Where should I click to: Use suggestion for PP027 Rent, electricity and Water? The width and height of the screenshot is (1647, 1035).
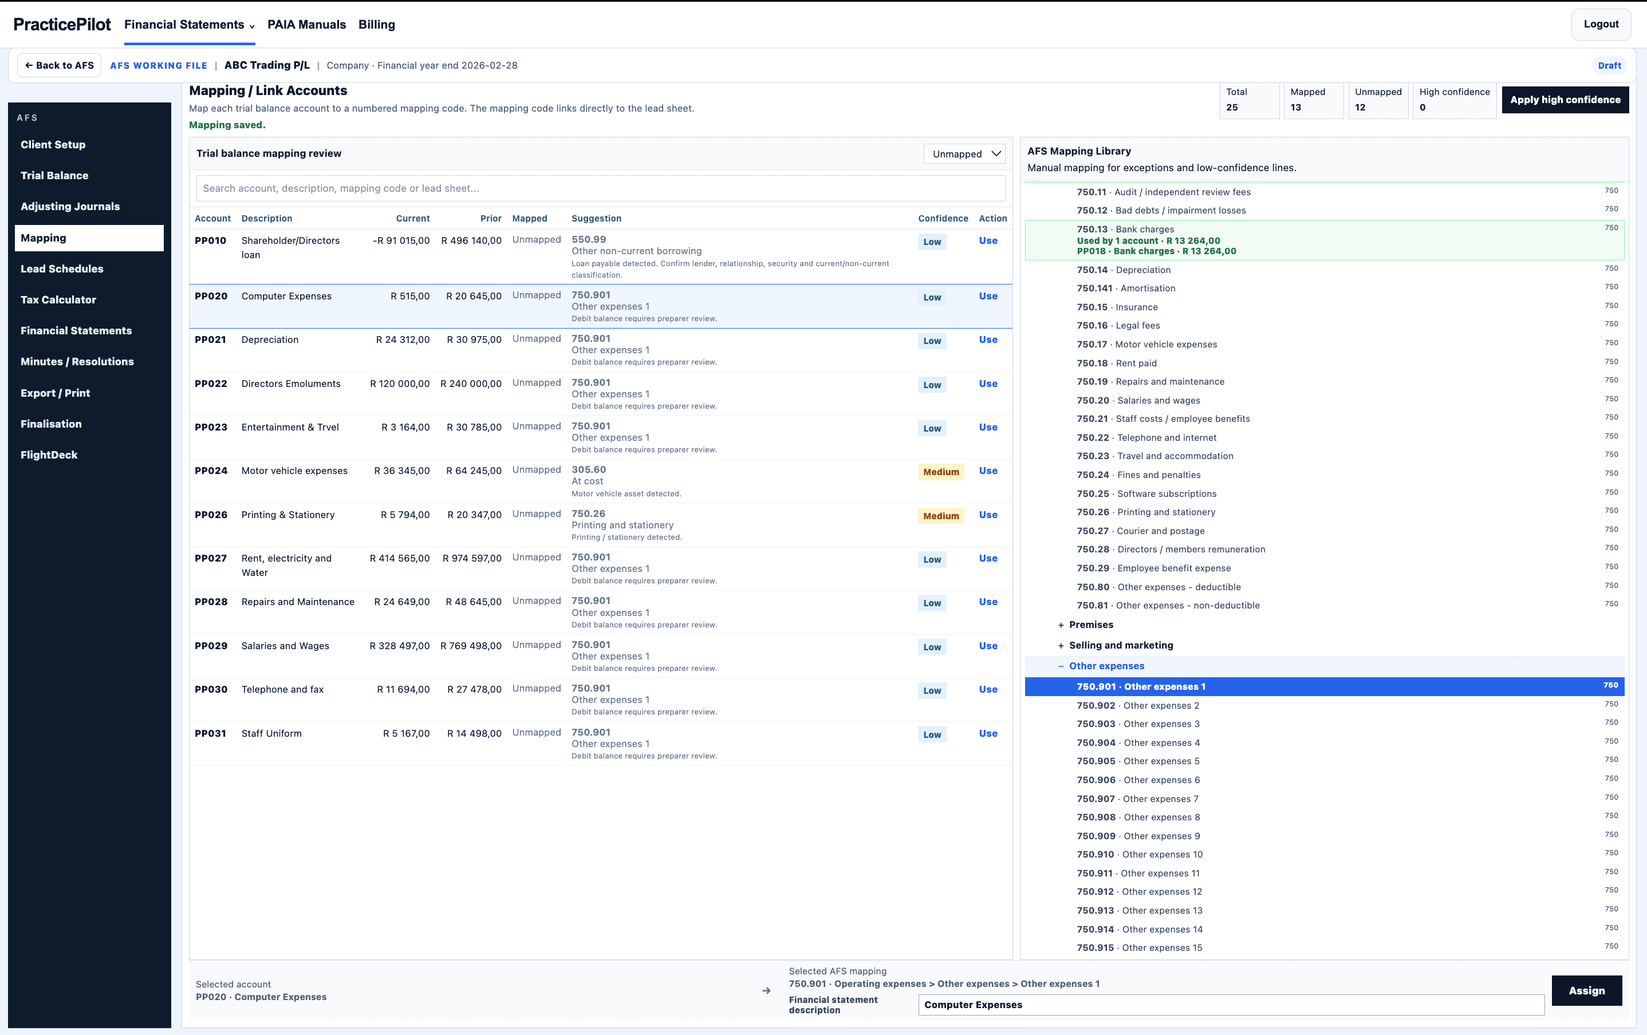tap(988, 559)
